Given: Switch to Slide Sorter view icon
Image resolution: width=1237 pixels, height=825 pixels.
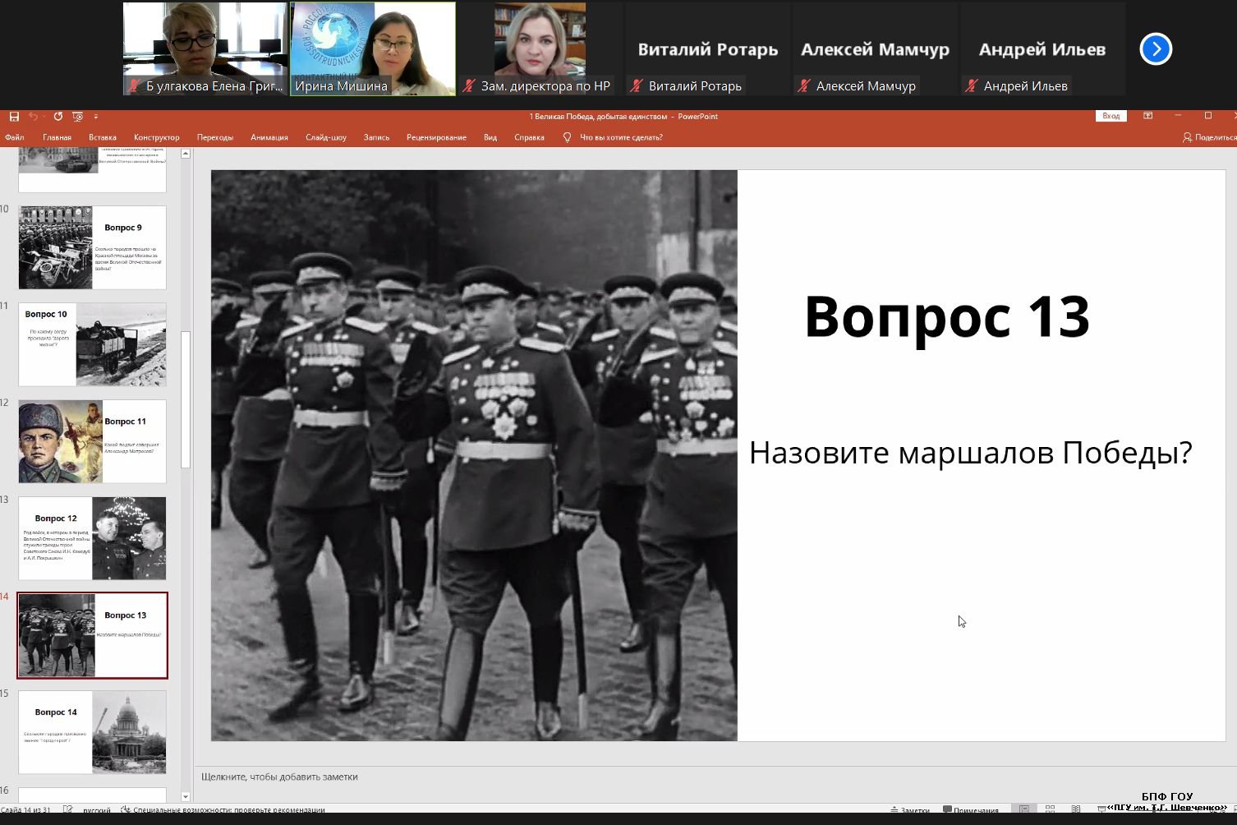Looking at the screenshot, I should pyautogui.click(x=1050, y=809).
